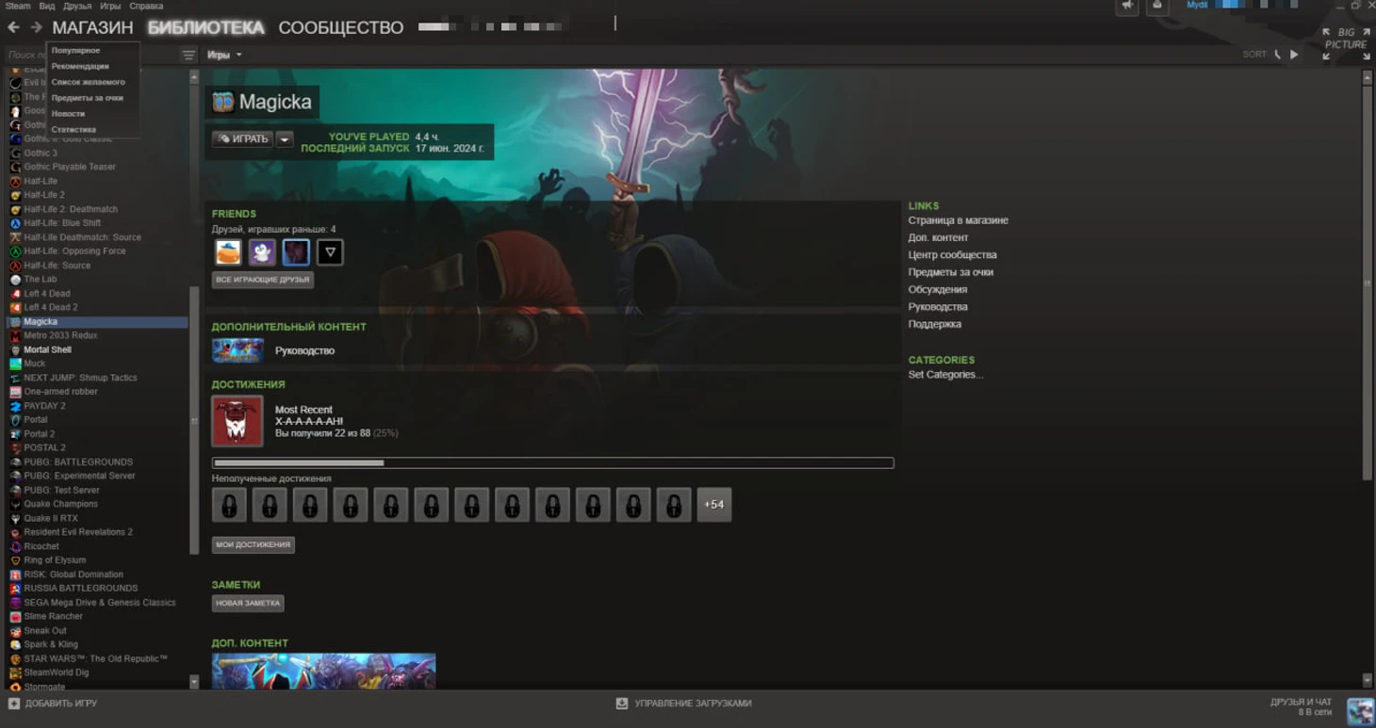The image size is (1376, 728).
Task: Click the clock icon beside SORT
Action: pyautogui.click(x=1278, y=55)
